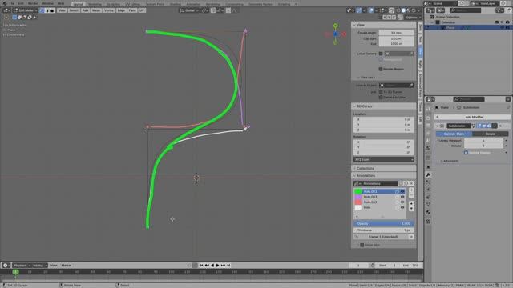This screenshot has height=288, width=513.
Task: Open the Modifiers wrench properties tab
Action: [x=428, y=175]
